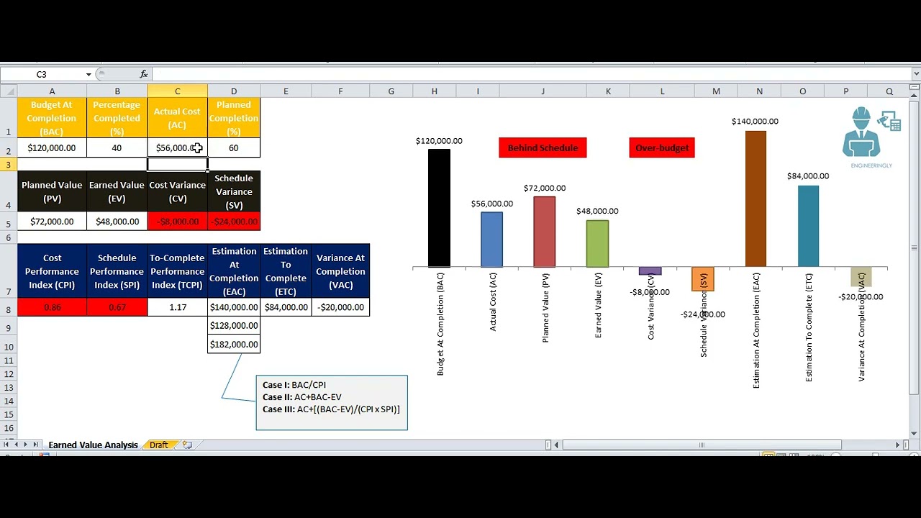The height and width of the screenshot is (518, 921).
Task: Select the red Planned Value chart bar
Action: click(545, 232)
